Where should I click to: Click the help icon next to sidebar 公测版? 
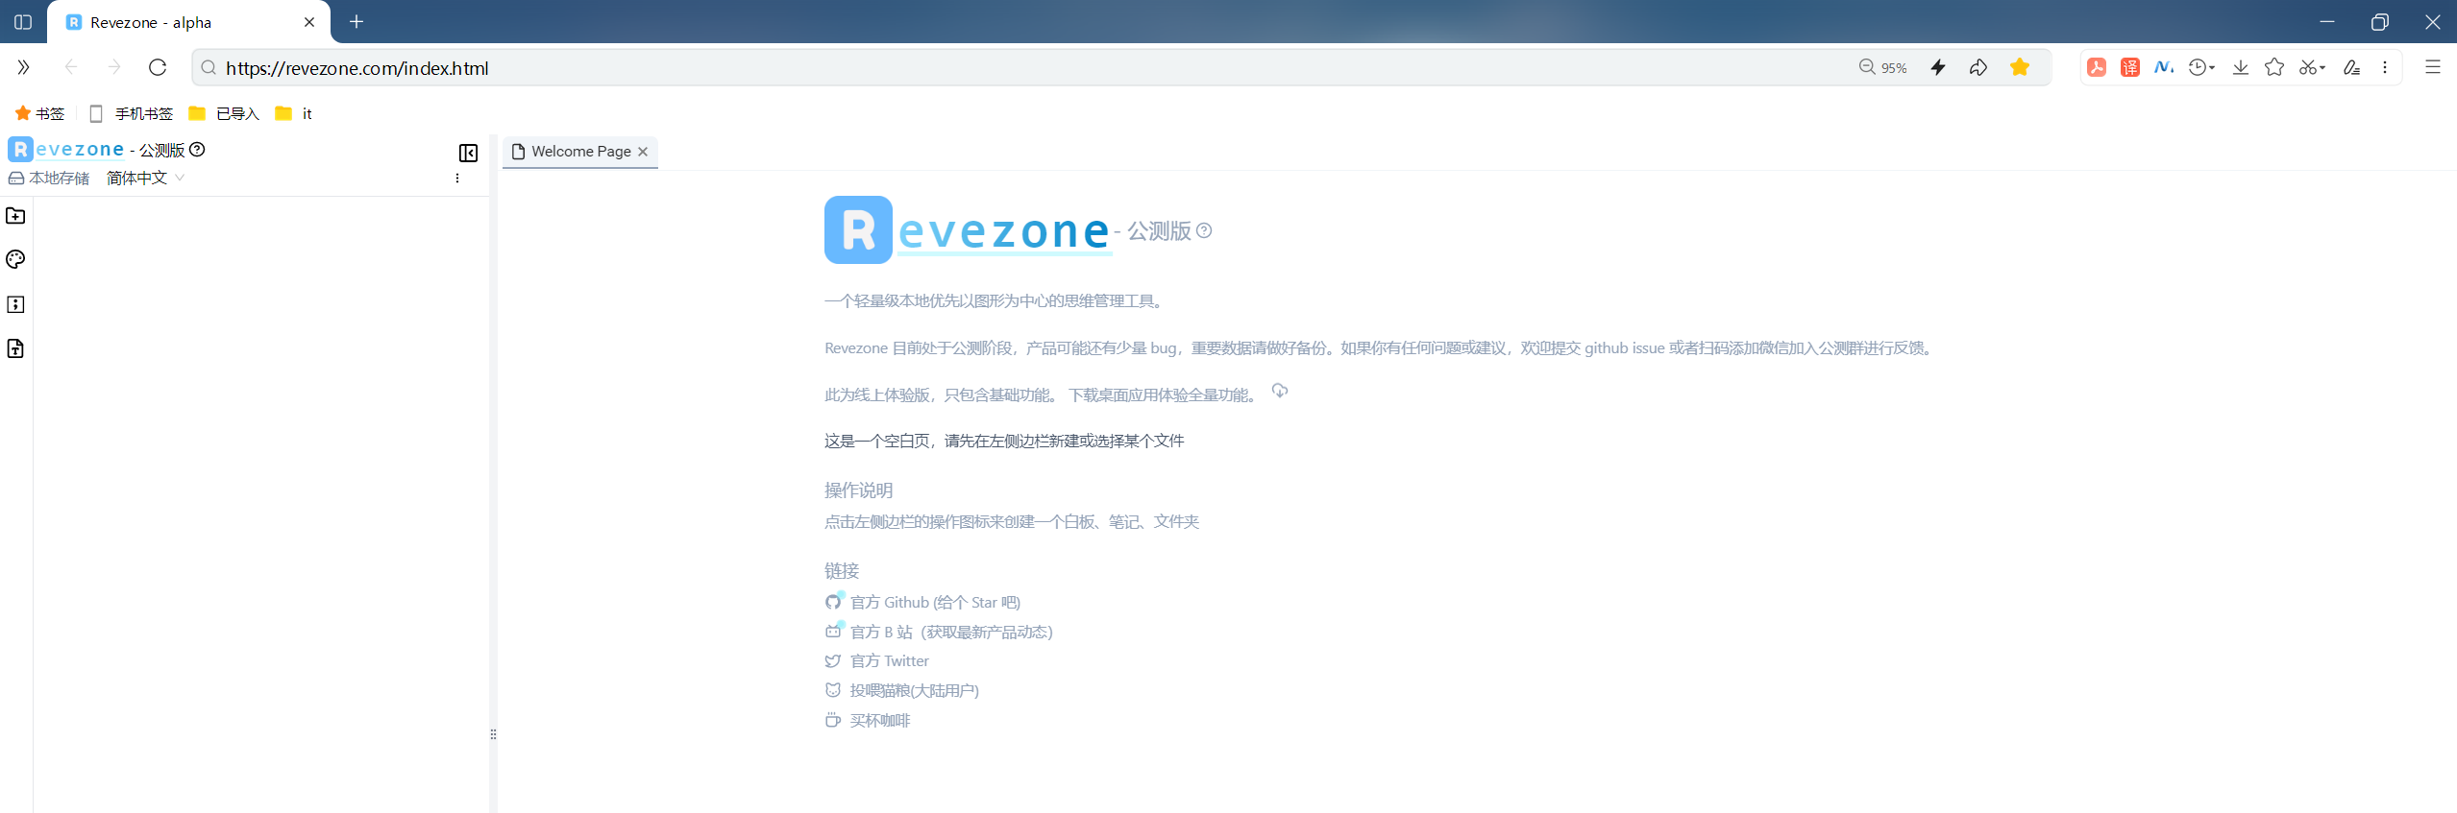[198, 150]
